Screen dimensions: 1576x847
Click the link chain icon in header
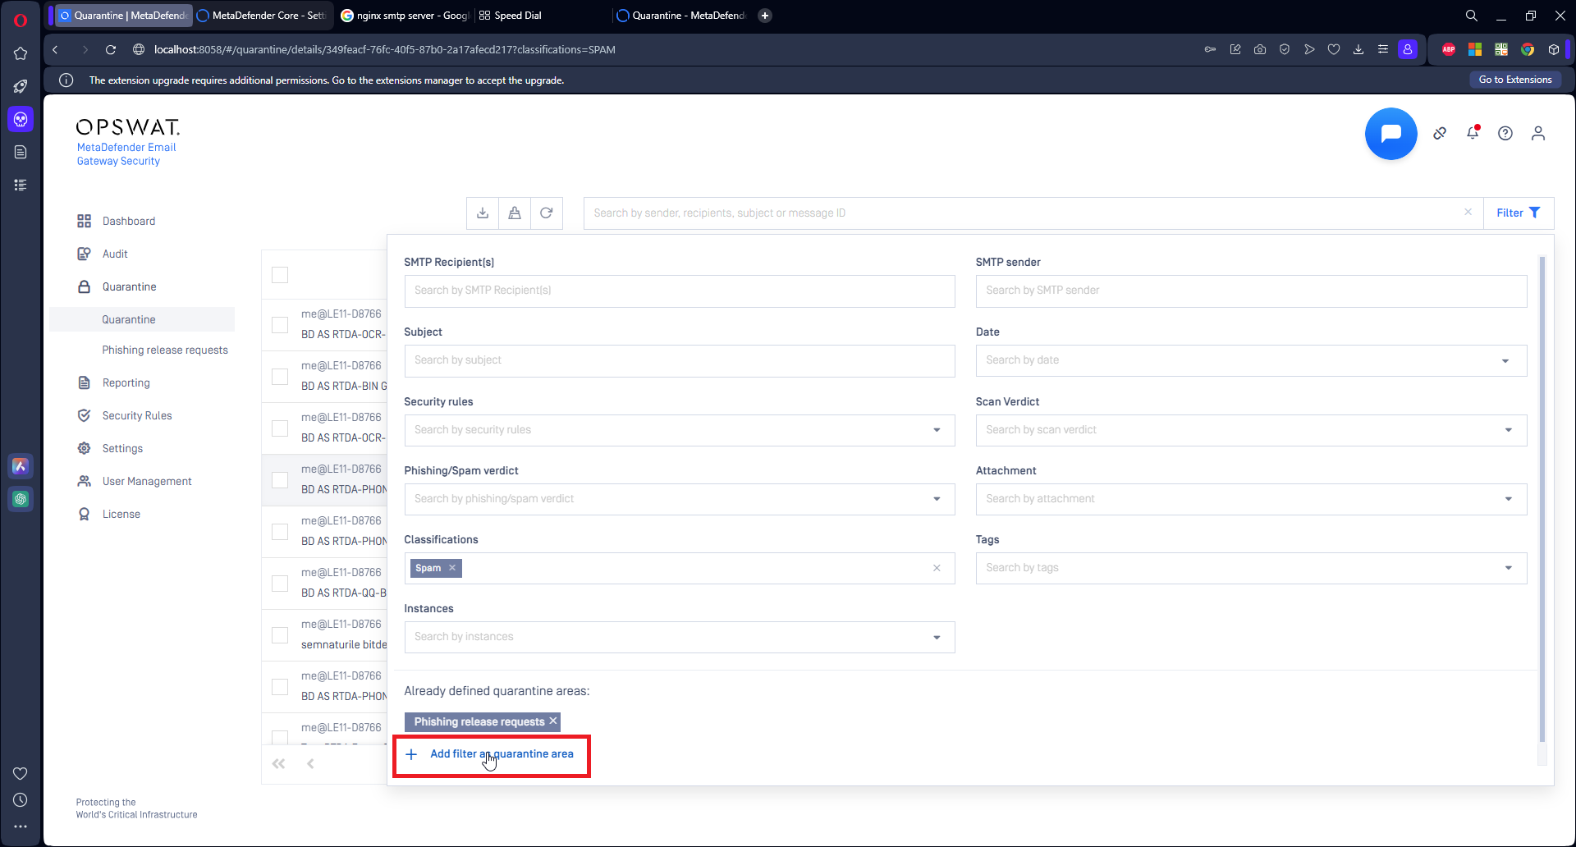(x=1440, y=133)
